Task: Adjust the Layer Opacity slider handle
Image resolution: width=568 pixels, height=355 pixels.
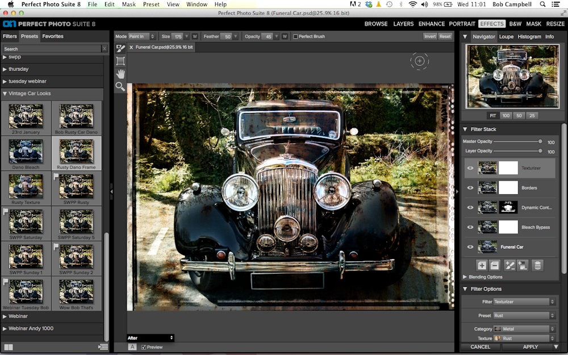Action: pos(540,151)
